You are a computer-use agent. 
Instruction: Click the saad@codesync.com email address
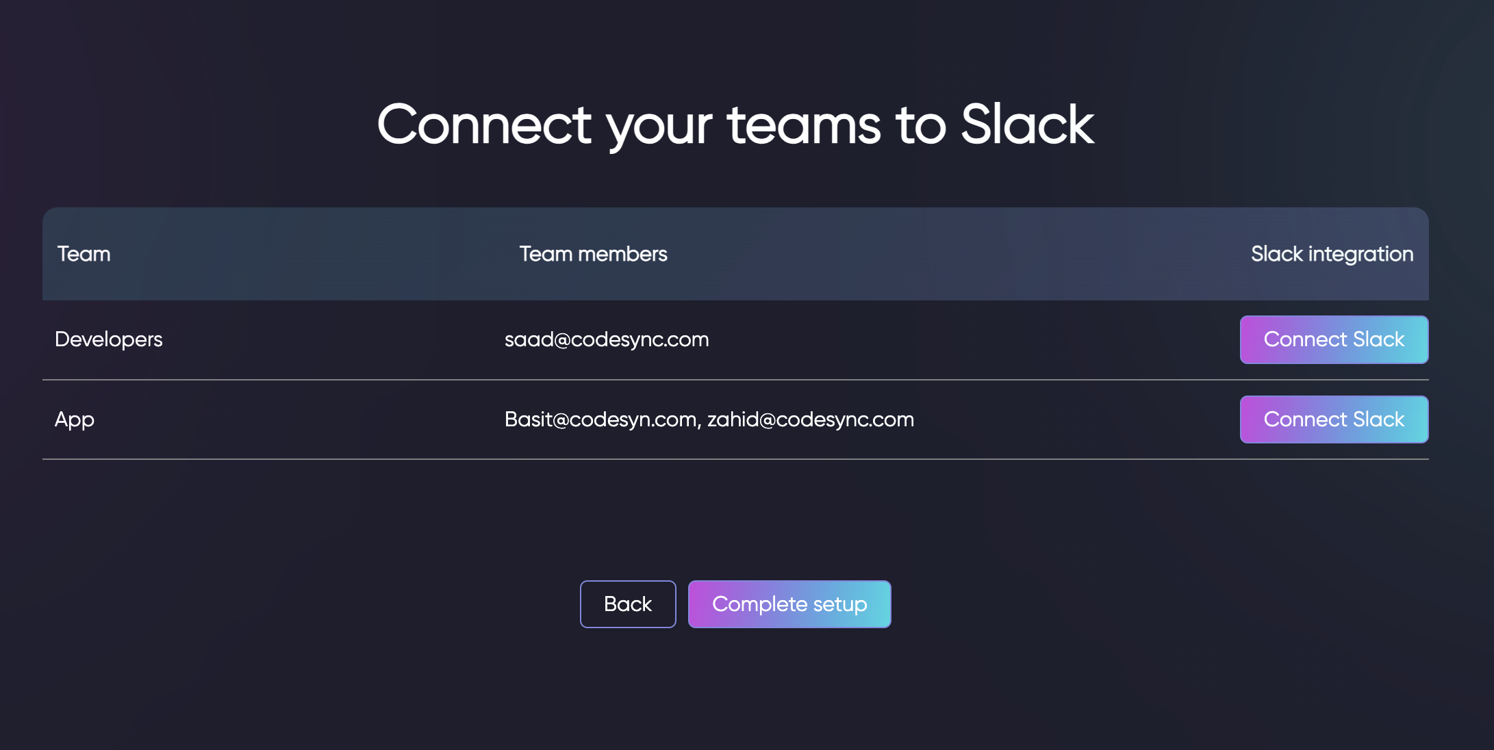click(x=607, y=339)
